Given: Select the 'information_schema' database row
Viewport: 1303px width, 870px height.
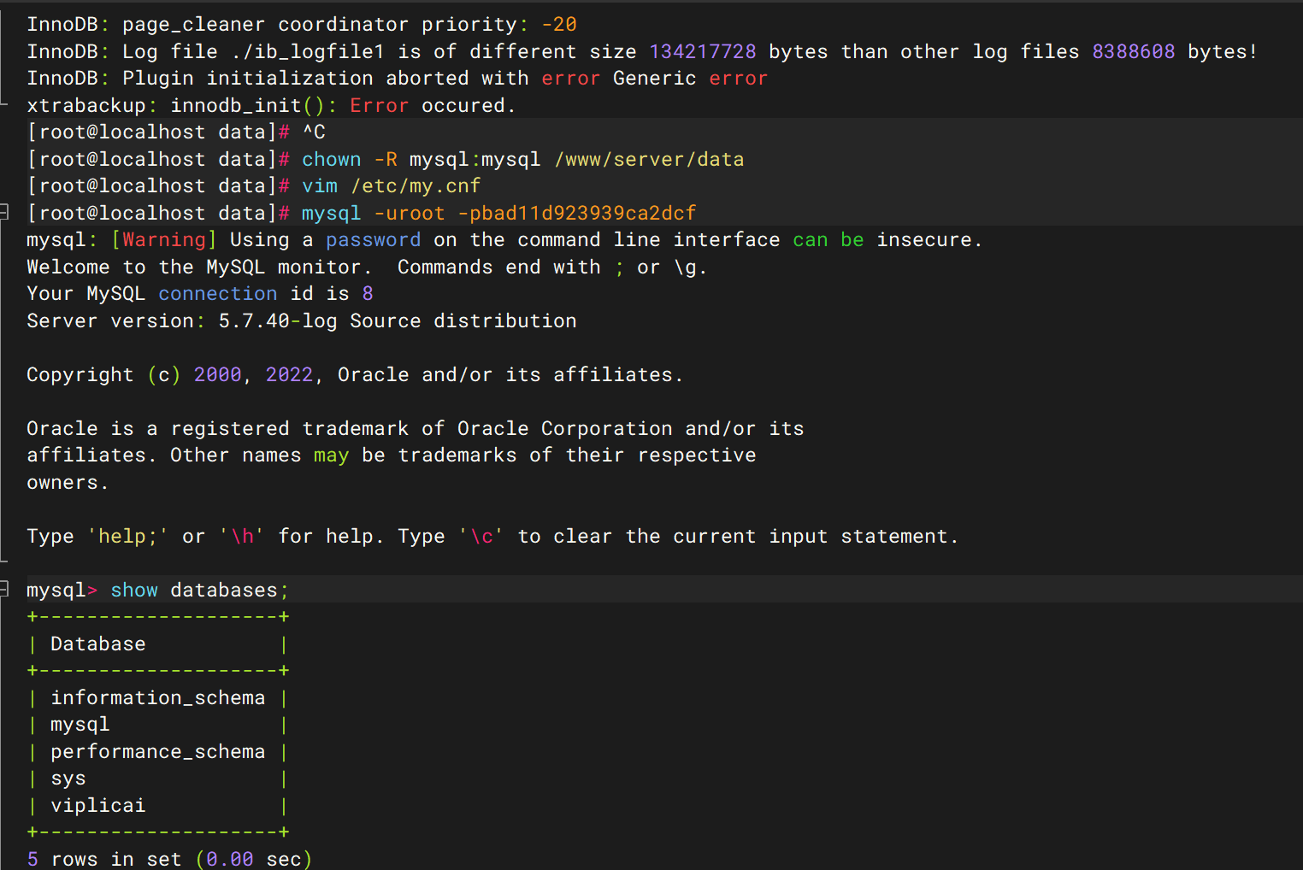Looking at the screenshot, I should pyautogui.click(x=158, y=698).
